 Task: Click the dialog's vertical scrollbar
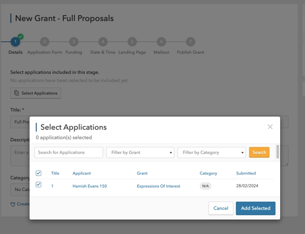(278, 152)
